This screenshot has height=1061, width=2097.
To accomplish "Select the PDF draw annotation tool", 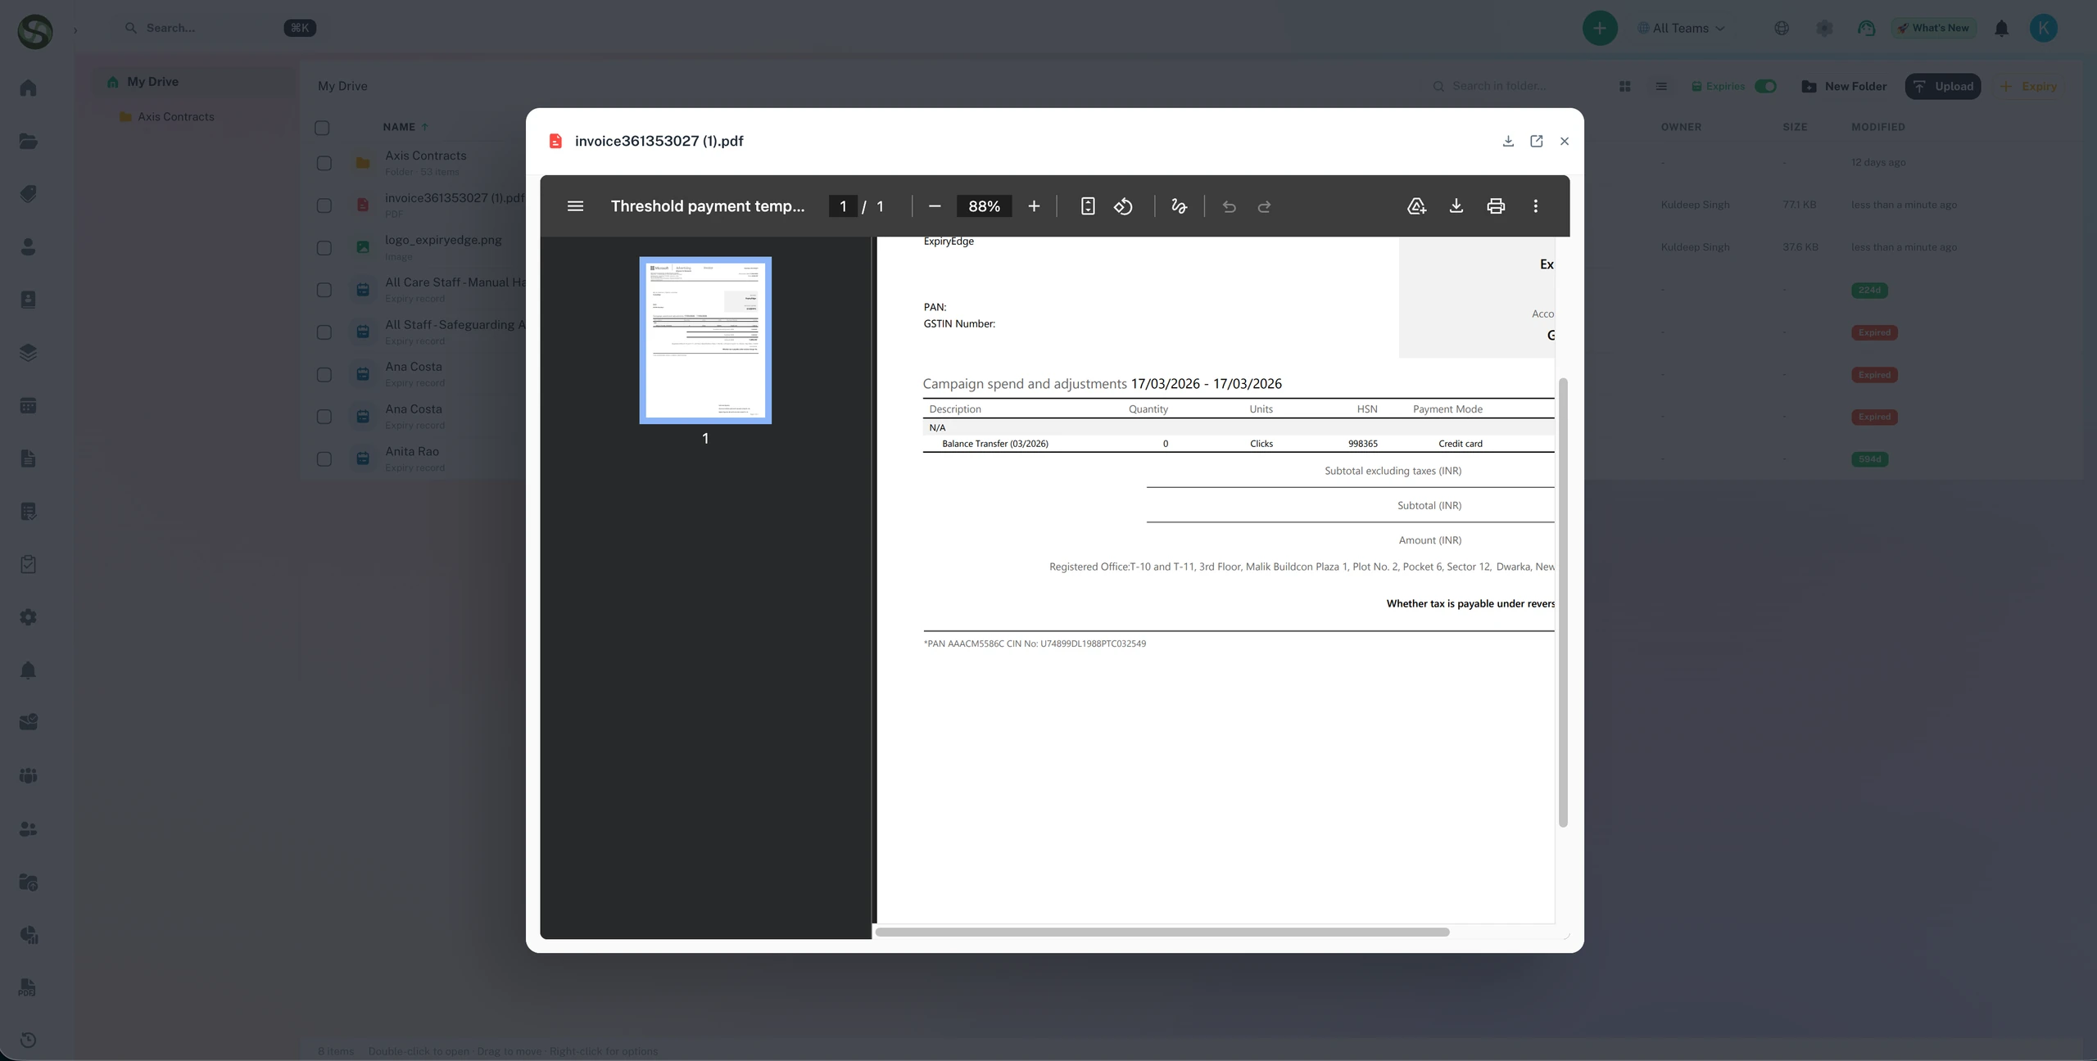I will (x=1180, y=206).
